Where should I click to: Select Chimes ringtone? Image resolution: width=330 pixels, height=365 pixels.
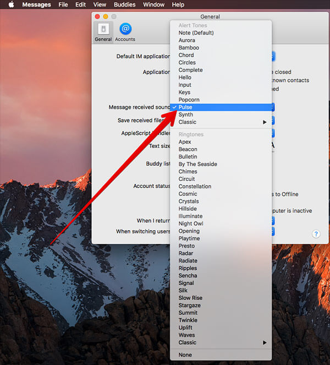tap(221, 172)
